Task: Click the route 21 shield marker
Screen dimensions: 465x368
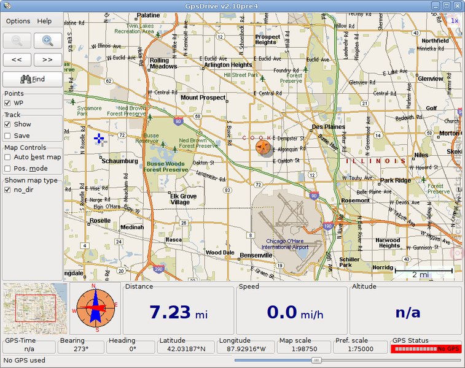Action: tap(364, 103)
